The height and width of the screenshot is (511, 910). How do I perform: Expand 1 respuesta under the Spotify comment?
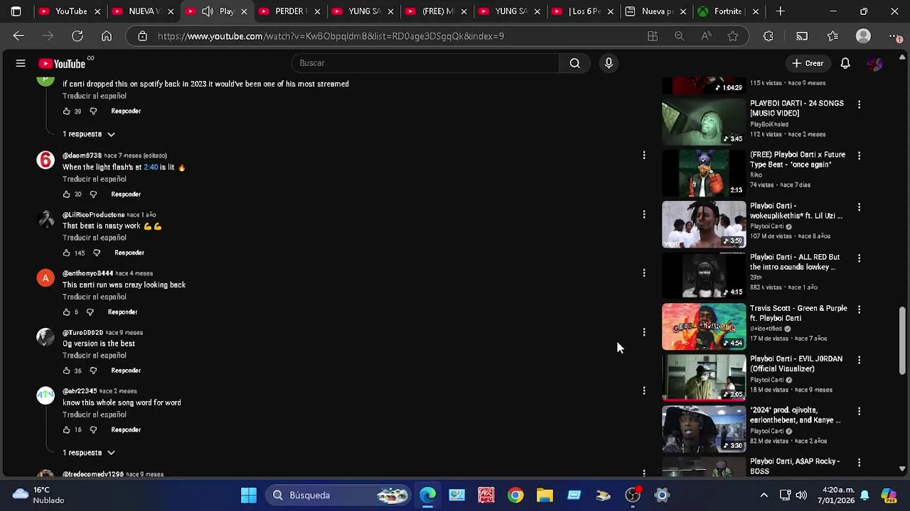pyautogui.click(x=89, y=134)
